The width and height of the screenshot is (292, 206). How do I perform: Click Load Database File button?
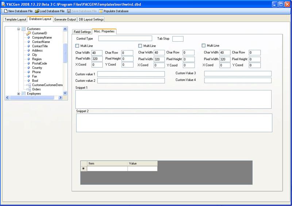tap(50, 11)
